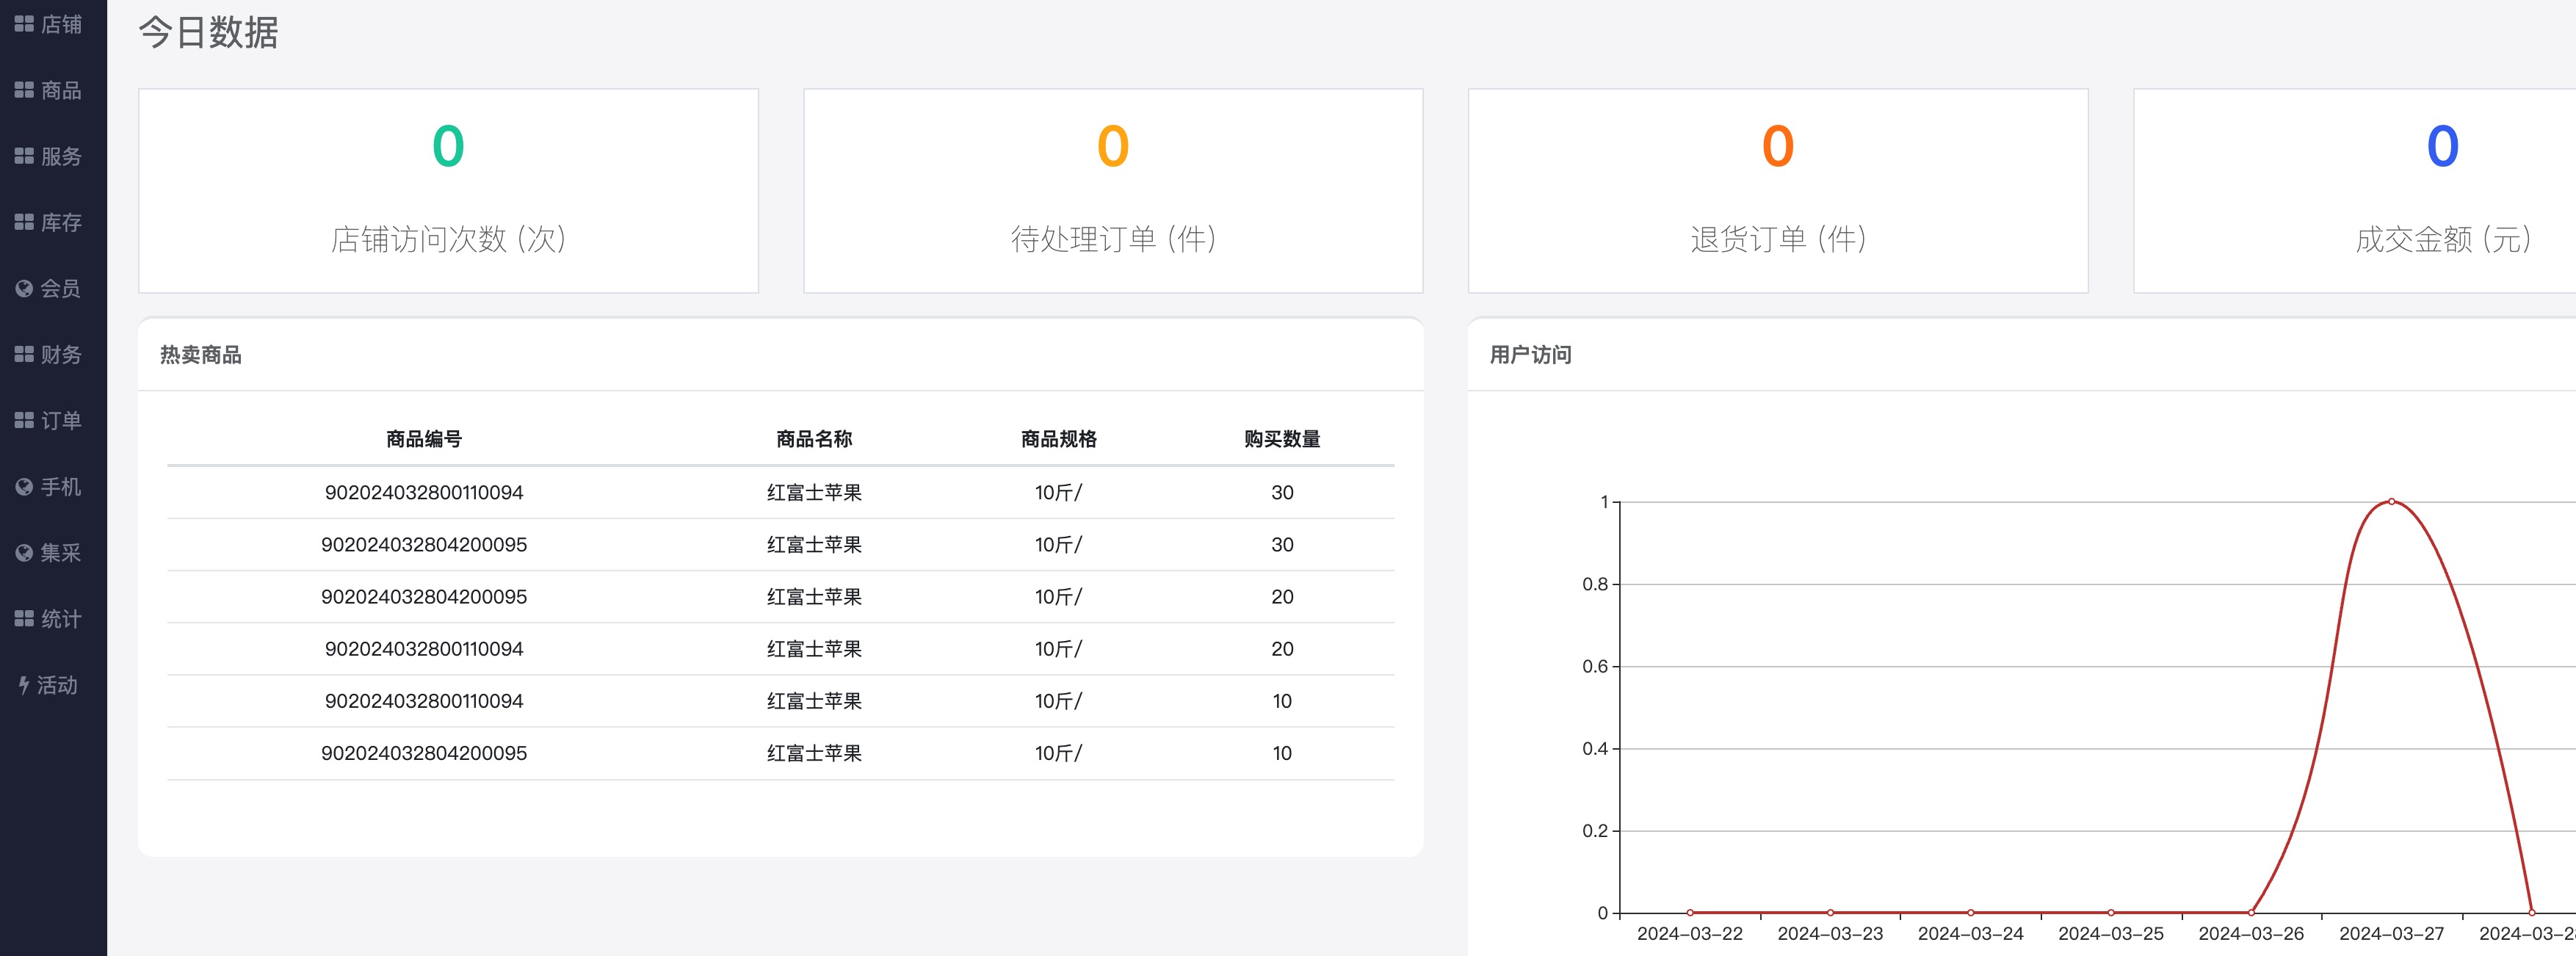Click the 商品规格 column header

1059,439
